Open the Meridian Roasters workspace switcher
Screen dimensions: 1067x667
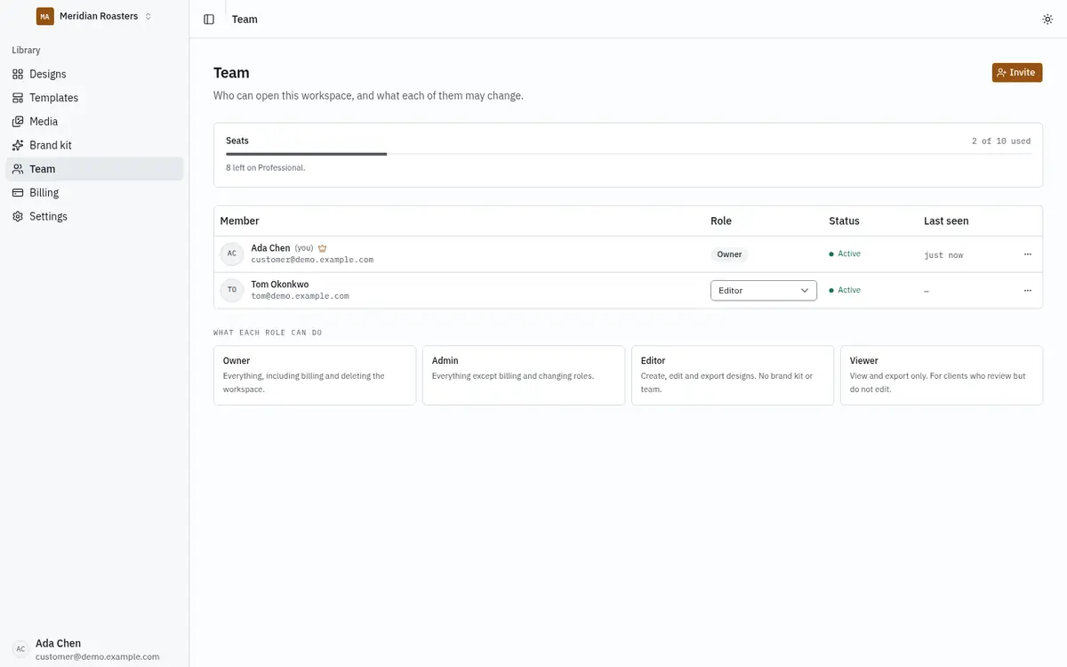pos(95,16)
